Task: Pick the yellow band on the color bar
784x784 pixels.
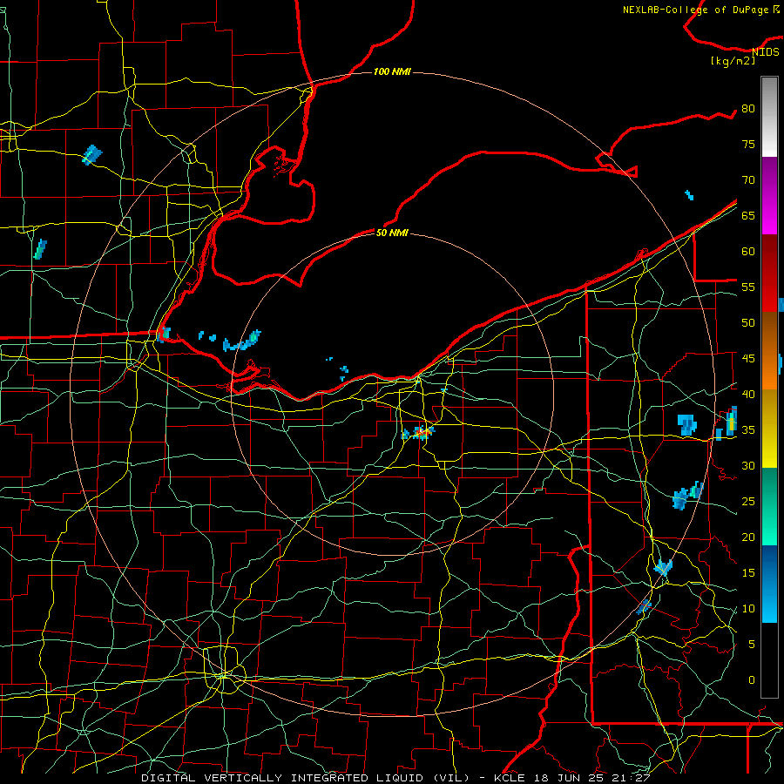Action: coord(769,429)
